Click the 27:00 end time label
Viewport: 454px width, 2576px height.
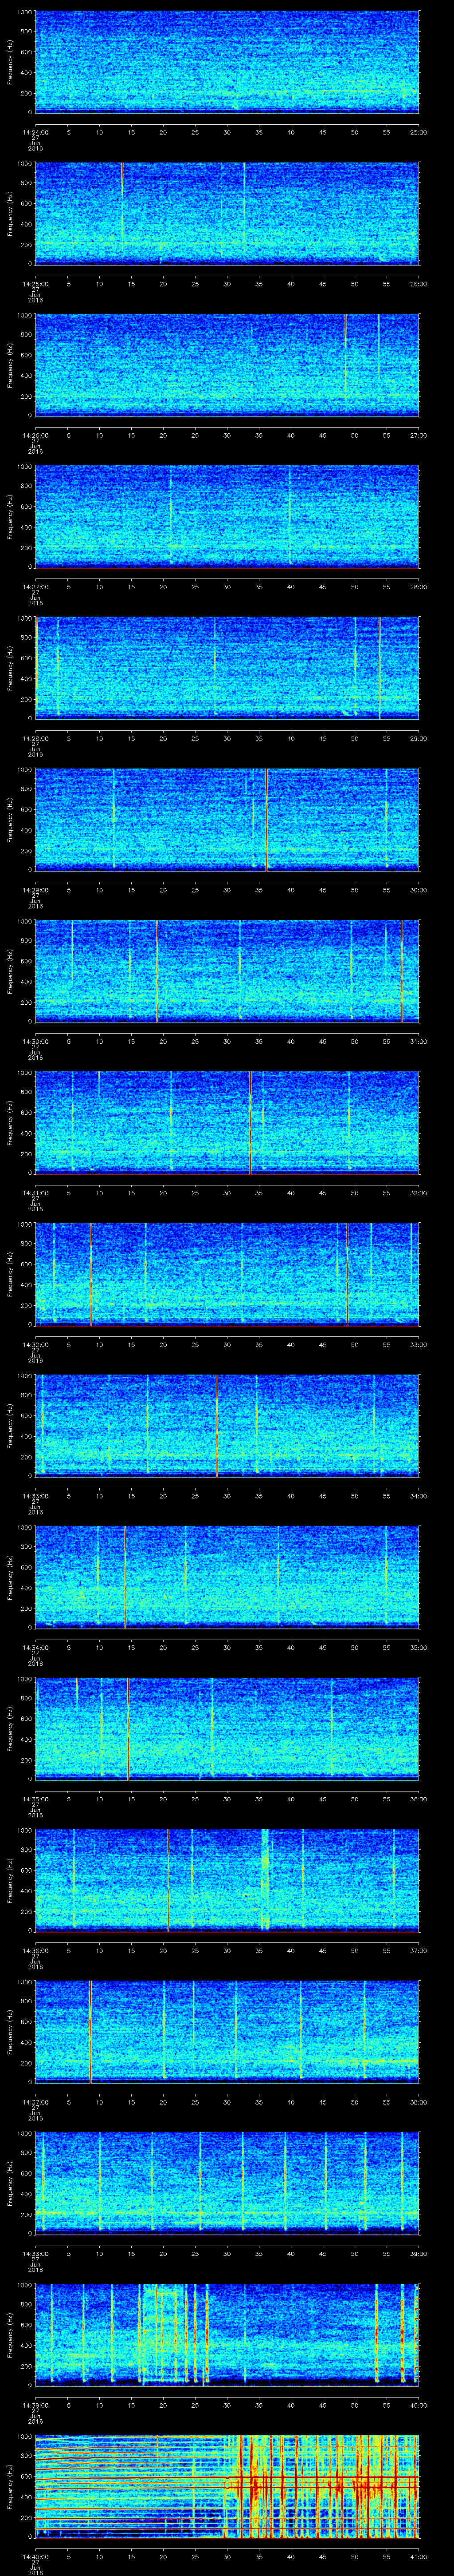click(x=418, y=435)
